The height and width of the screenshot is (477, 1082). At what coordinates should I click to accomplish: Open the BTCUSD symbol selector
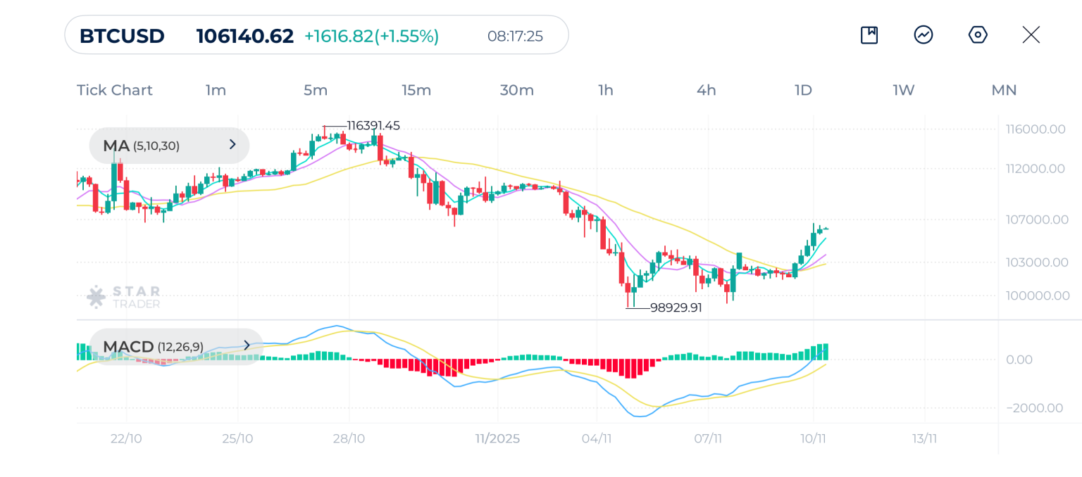tap(122, 36)
